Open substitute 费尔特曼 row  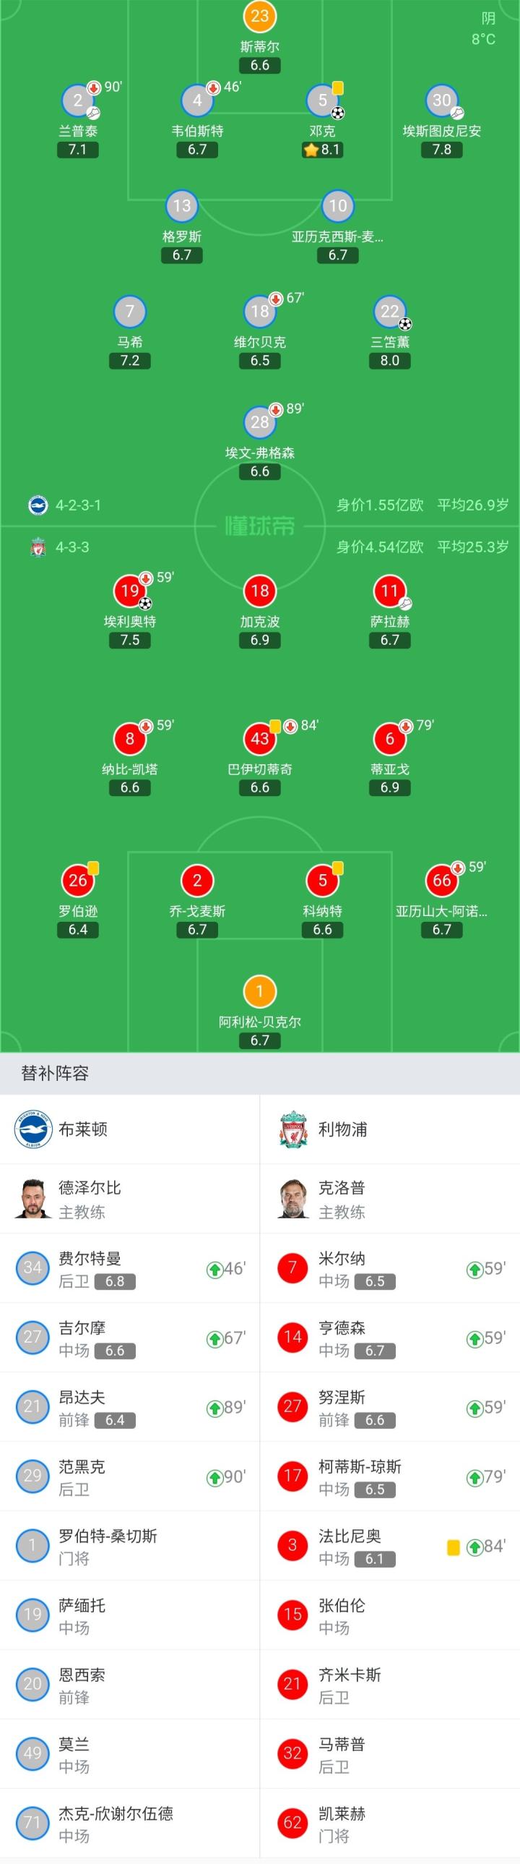coord(129,1268)
